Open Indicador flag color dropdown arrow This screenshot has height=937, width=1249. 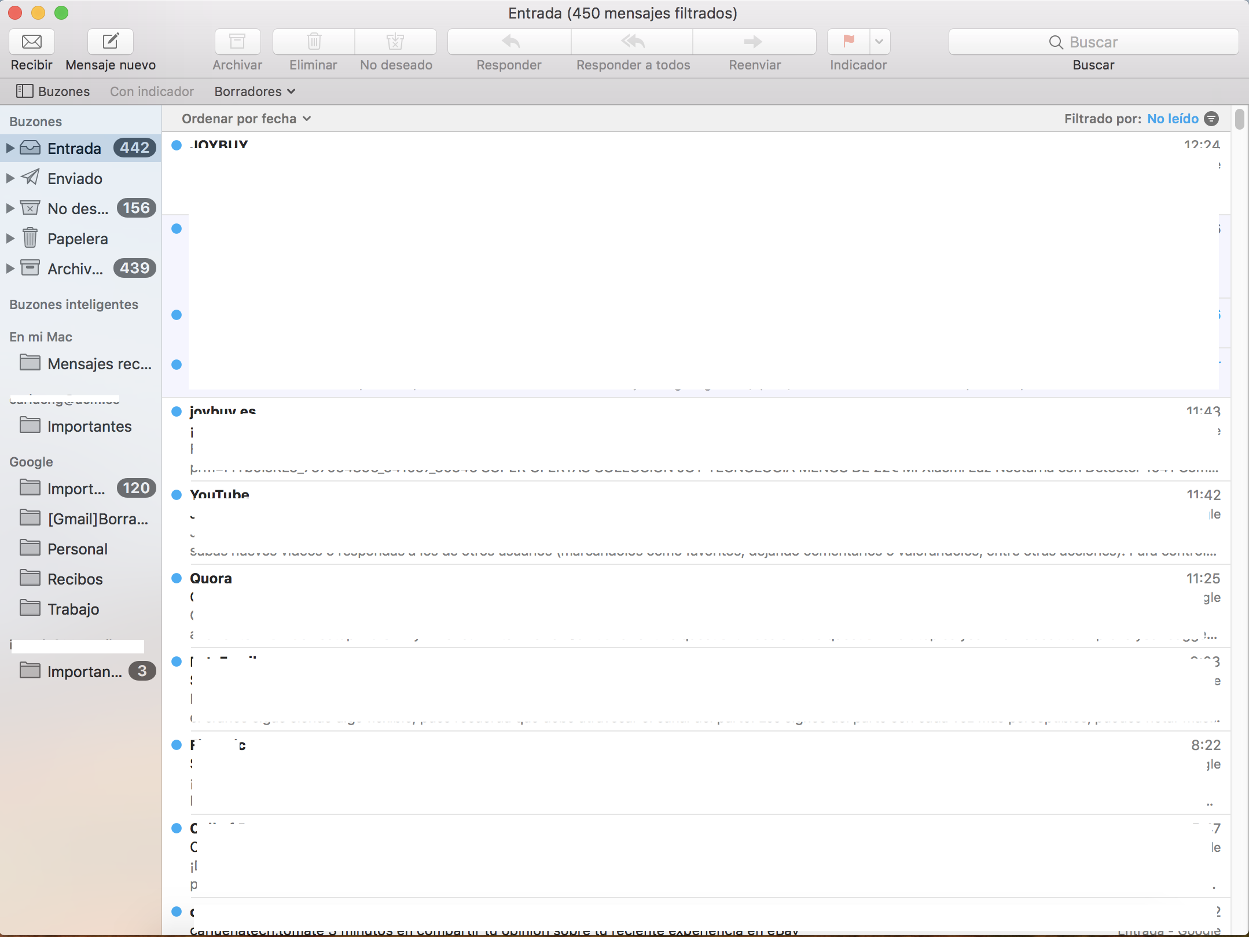(879, 42)
